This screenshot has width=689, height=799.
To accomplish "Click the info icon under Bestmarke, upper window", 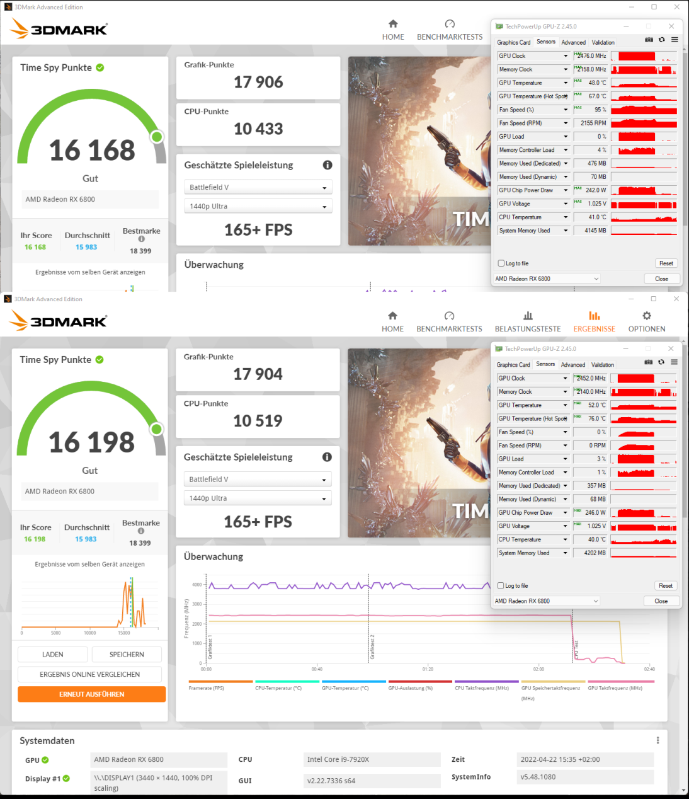I will coord(141,239).
